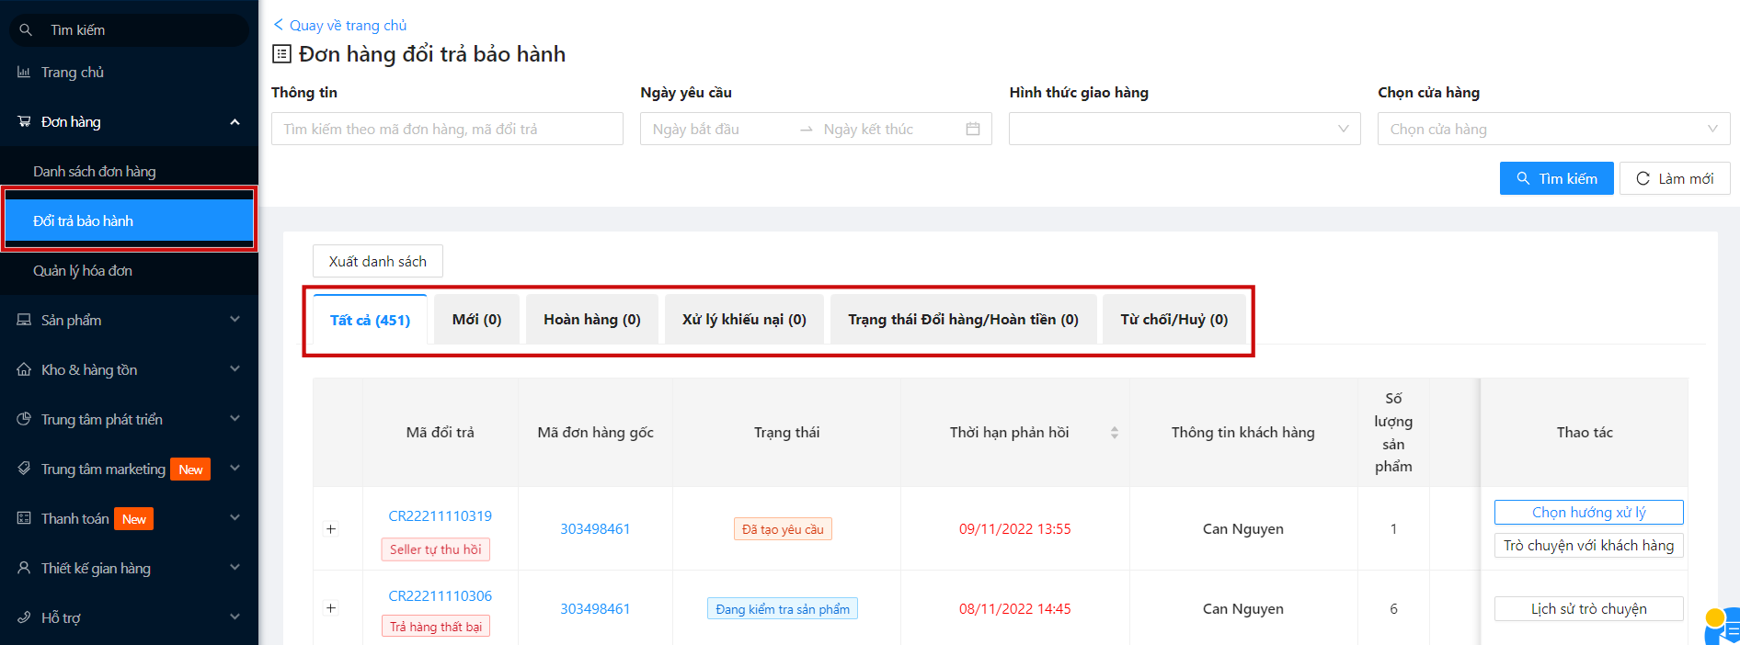Click the sort arrows on Thời hạn phản hồi
The width and height of the screenshot is (1740, 645).
tap(1114, 433)
